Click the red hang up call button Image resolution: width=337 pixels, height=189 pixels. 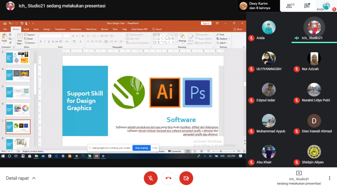coord(168,178)
